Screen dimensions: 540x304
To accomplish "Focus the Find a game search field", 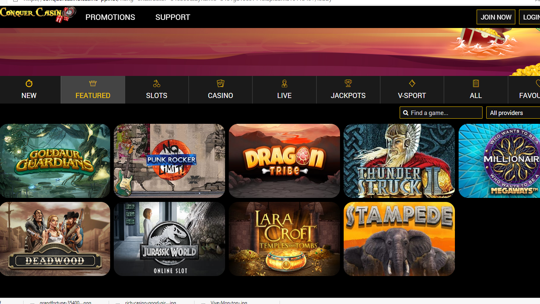I will [441, 113].
